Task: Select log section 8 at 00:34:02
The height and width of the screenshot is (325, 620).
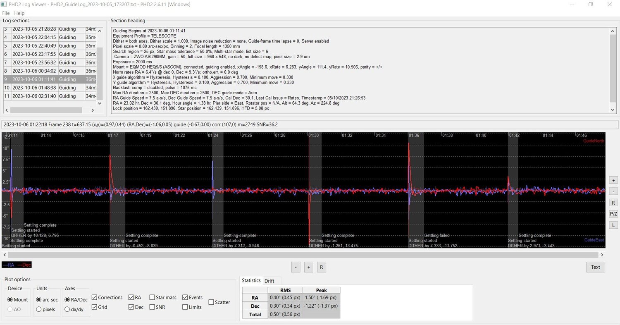Action: (50, 71)
